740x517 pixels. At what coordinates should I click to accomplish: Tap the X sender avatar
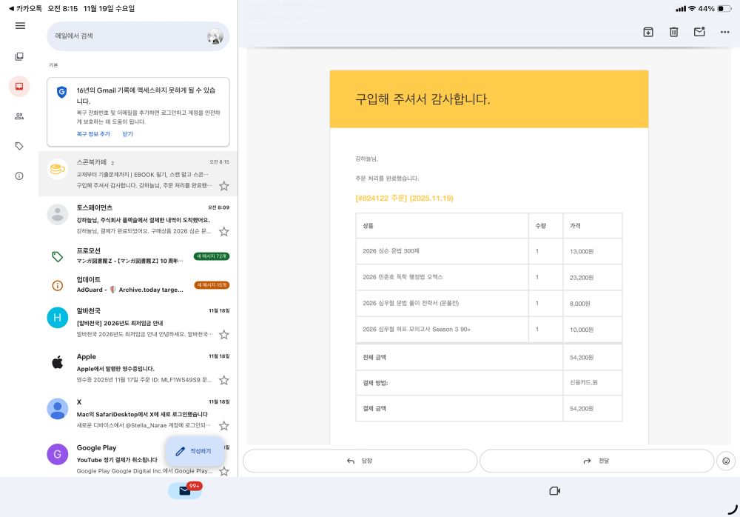58,409
